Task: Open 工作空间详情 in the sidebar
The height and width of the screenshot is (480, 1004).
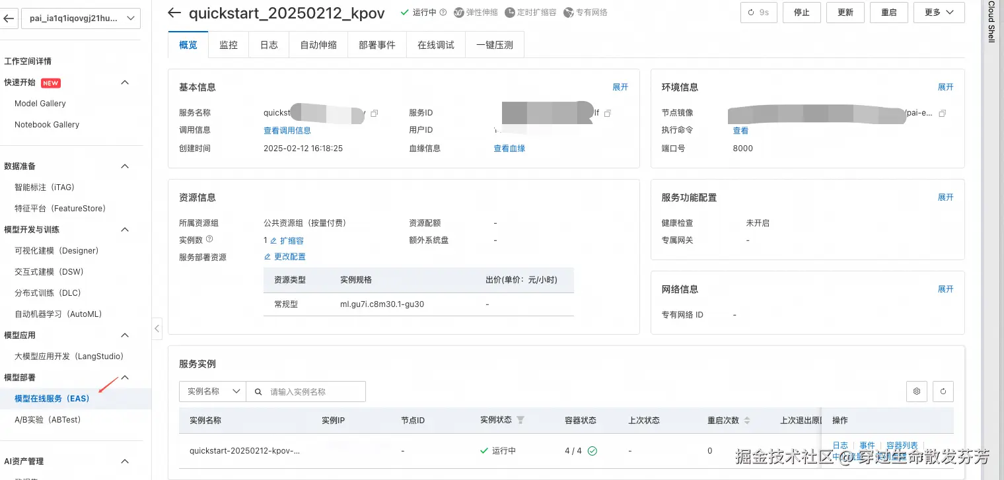Action: pyautogui.click(x=28, y=61)
